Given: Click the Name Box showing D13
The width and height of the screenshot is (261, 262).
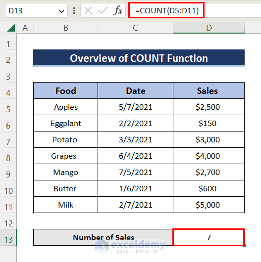Looking at the screenshot, I should [x=36, y=10].
